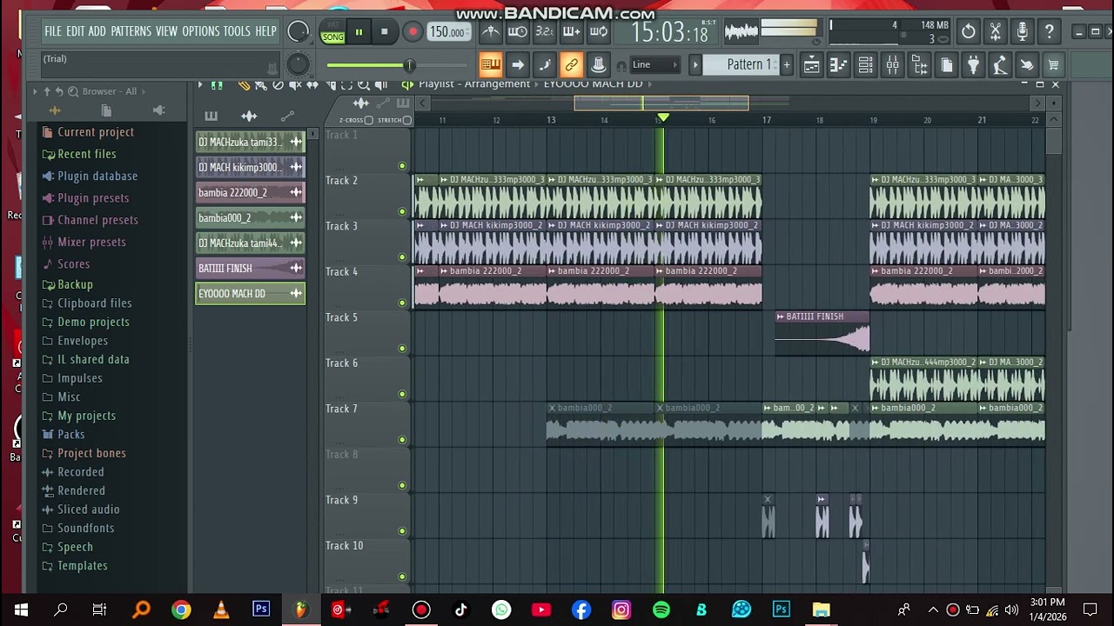This screenshot has width=1114, height=626.
Task: Pause playback with the transport pause button
Action: pyautogui.click(x=359, y=32)
